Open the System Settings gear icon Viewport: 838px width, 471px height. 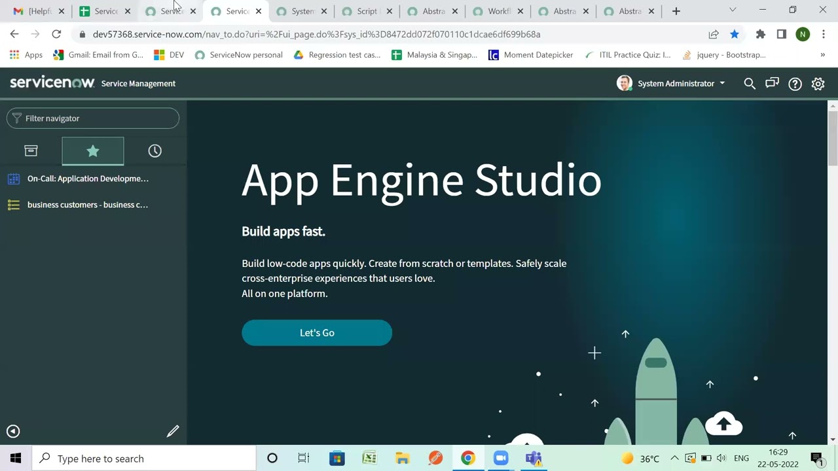(818, 84)
